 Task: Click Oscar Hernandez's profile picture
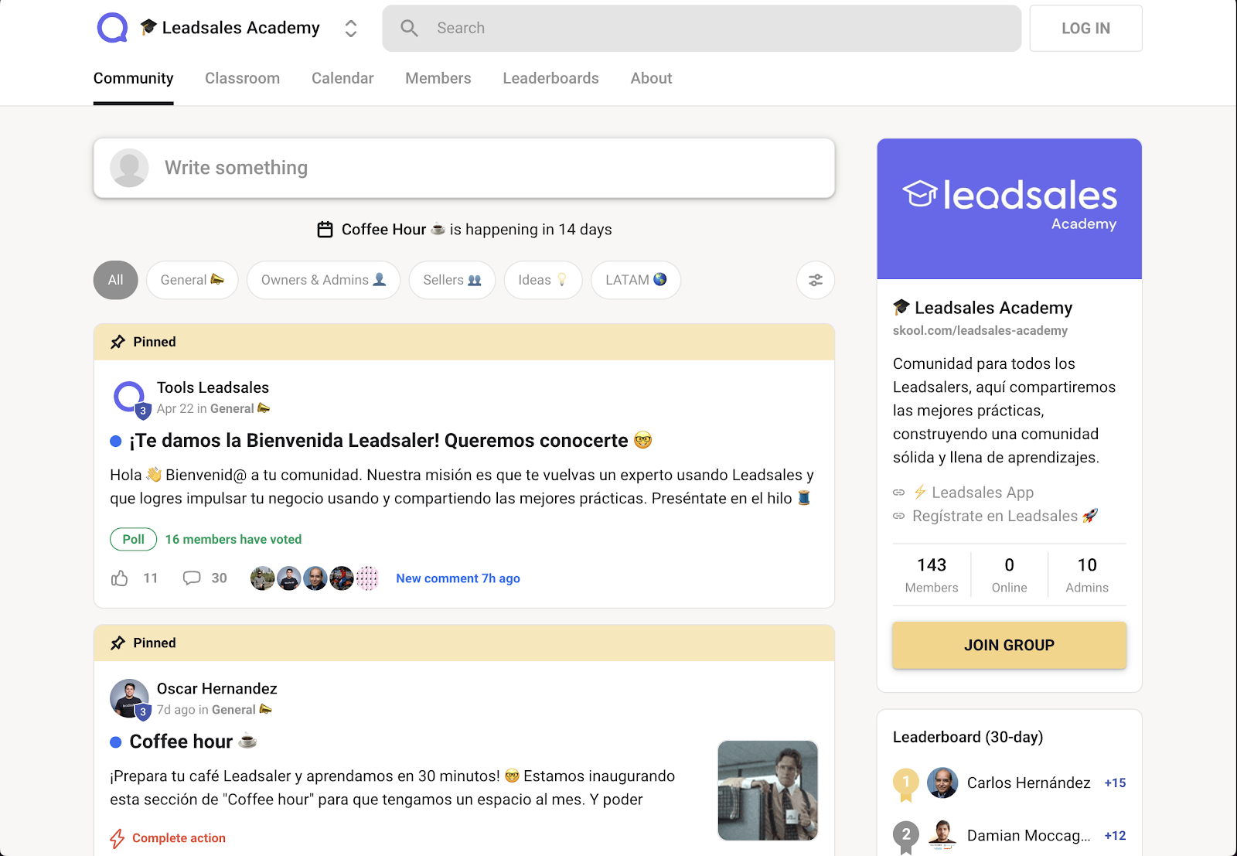pyautogui.click(x=128, y=697)
